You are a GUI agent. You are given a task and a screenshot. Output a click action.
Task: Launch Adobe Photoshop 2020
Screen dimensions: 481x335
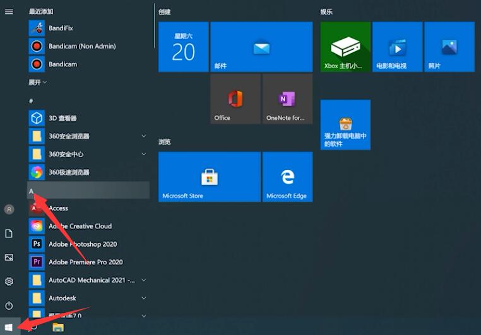pos(88,244)
